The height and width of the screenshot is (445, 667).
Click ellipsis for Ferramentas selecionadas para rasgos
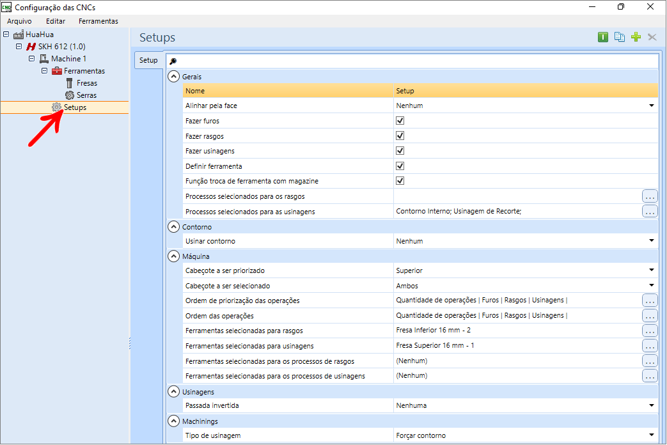(x=650, y=331)
